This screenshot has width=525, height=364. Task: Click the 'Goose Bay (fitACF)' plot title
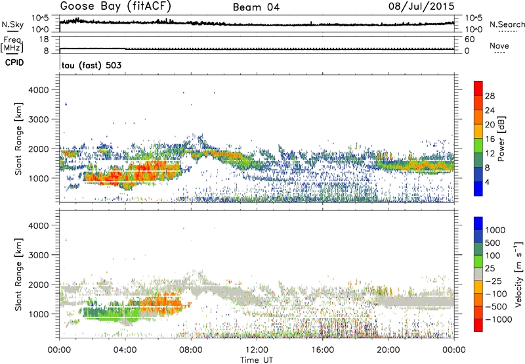(x=115, y=7)
